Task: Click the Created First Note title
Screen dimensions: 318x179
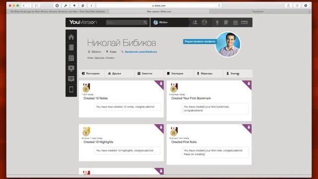Action: click(x=184, y=142)
